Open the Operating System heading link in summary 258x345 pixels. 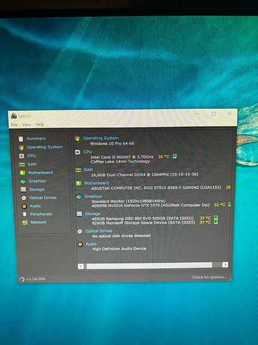point(101,138)
